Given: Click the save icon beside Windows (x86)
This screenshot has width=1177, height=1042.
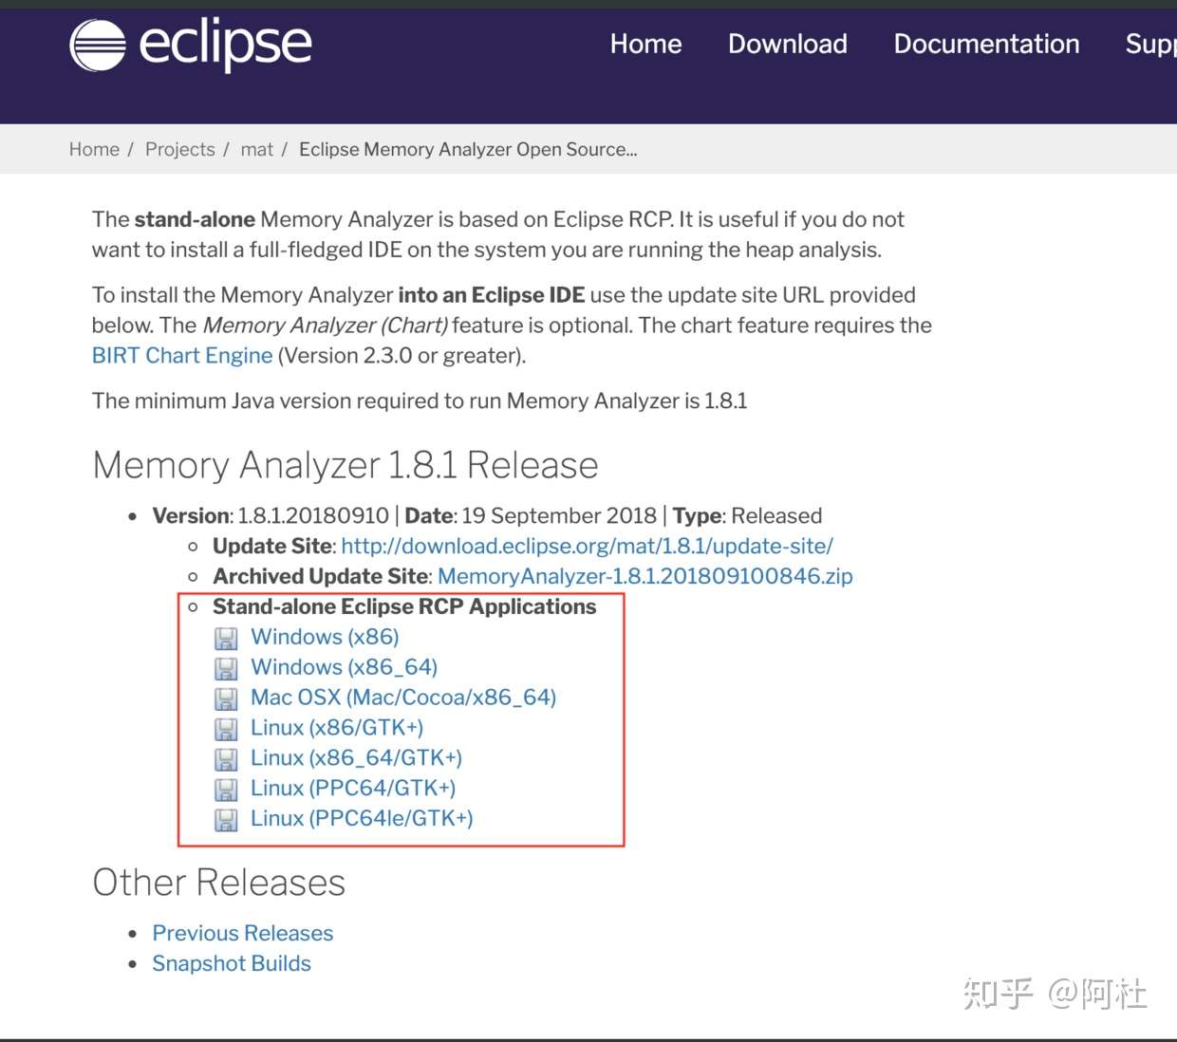Looking at the screenshot, I should pyautogui.click(x=226, y=638).
